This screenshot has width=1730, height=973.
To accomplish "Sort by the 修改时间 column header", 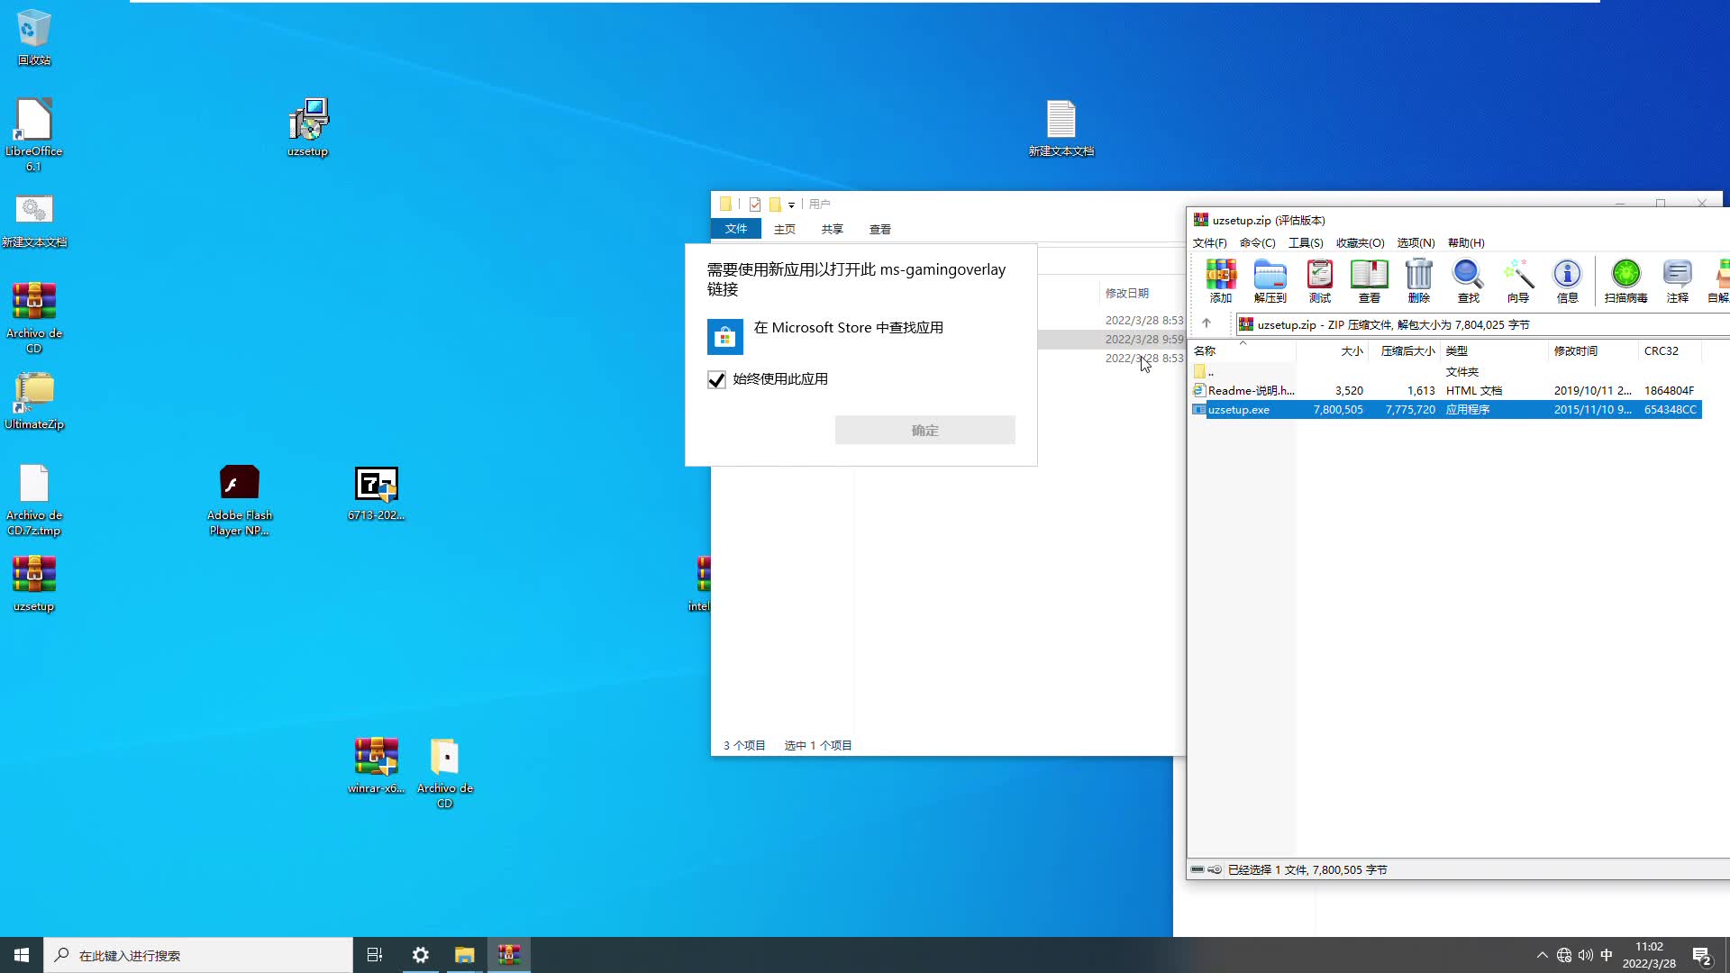I will point(1594,351).
